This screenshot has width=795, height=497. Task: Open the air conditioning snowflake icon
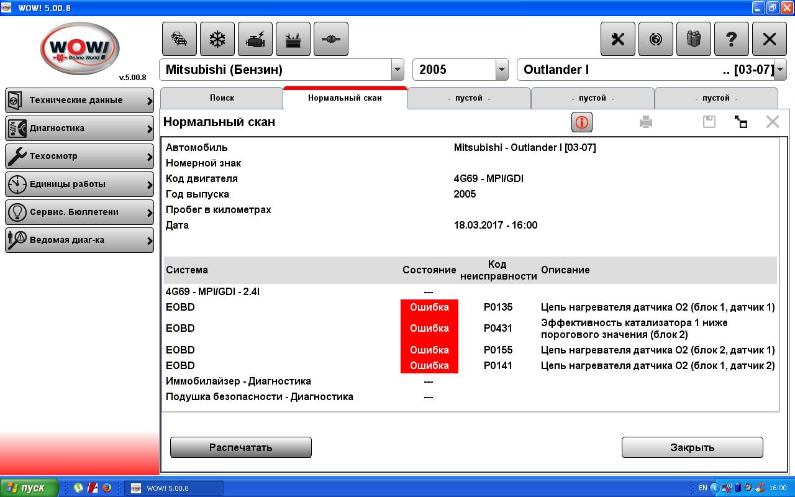point(217,39)
